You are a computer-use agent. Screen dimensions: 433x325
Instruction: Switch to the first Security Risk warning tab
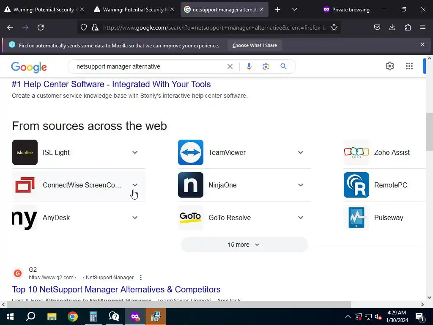click(x=44, y=10)
